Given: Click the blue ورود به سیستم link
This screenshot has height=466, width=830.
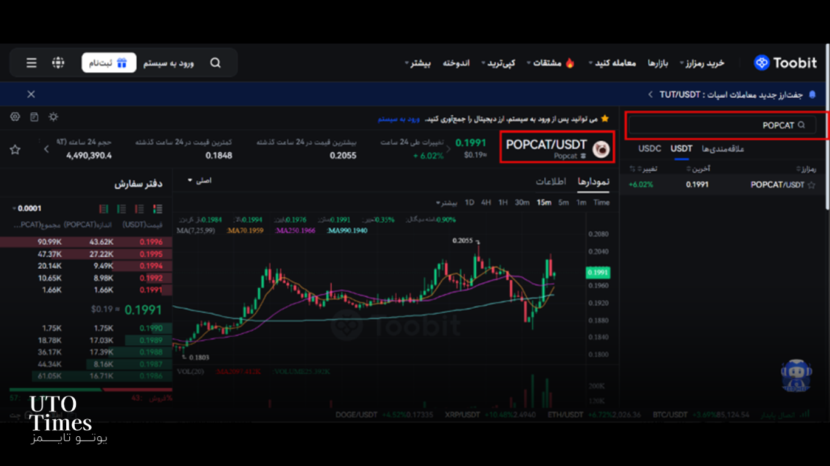Looking at the screenshot, I should [x=399, y=119].
